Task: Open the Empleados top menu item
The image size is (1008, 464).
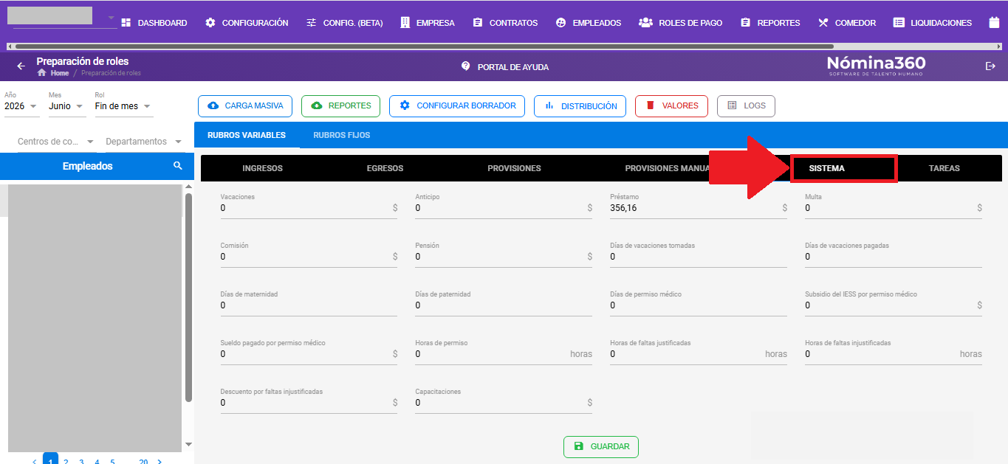Action: pyautogui.click(x=589, y=23)
